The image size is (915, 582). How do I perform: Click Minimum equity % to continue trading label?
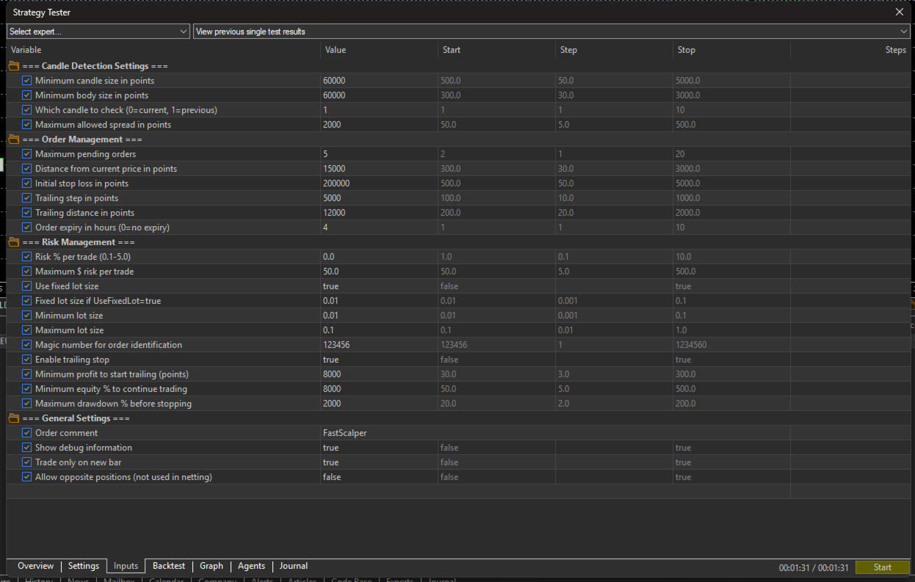(111, 389)
